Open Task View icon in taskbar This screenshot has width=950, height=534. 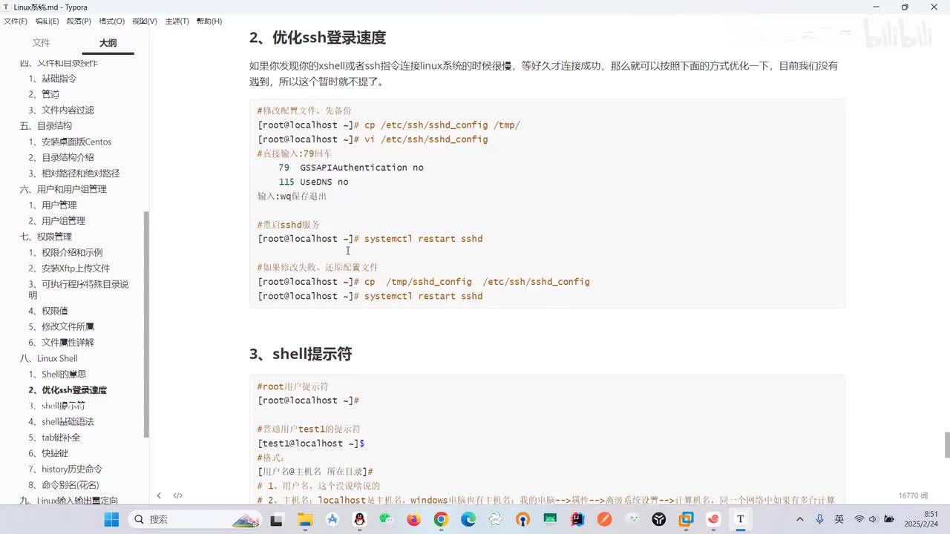pyautogui.click(x=277, y=520)
